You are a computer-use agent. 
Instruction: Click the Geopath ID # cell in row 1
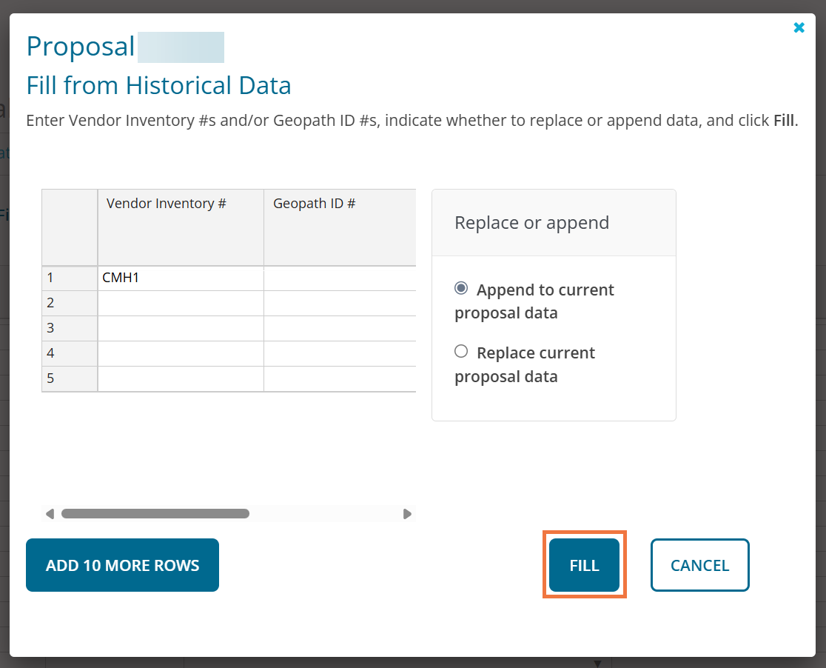[x=339, y=278]
